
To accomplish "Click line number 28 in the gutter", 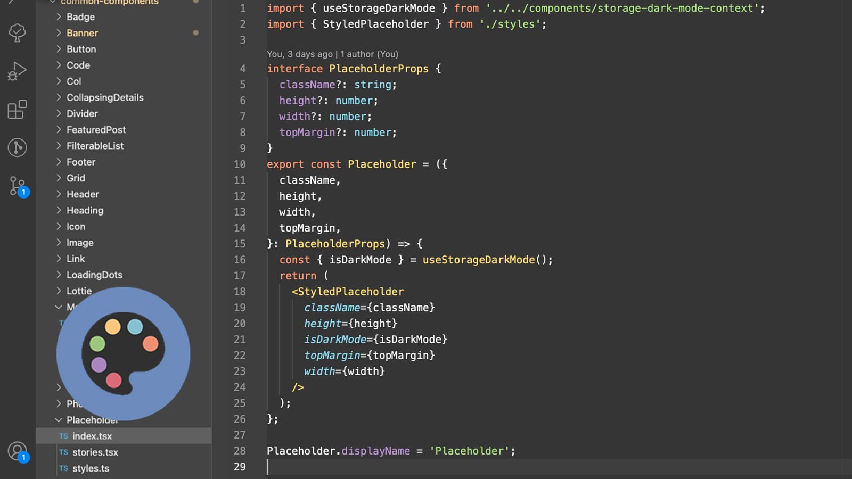I will 240,451.
